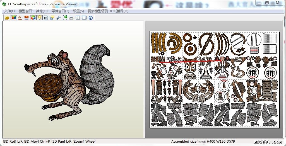Close the Pepakura Viewer window
The width and height of the screenshot is (286, 146).
[277, 3]
